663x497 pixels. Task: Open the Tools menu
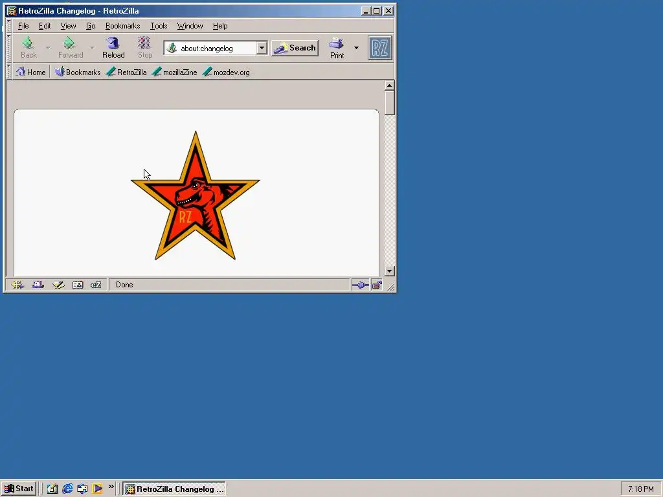[159, 26]
